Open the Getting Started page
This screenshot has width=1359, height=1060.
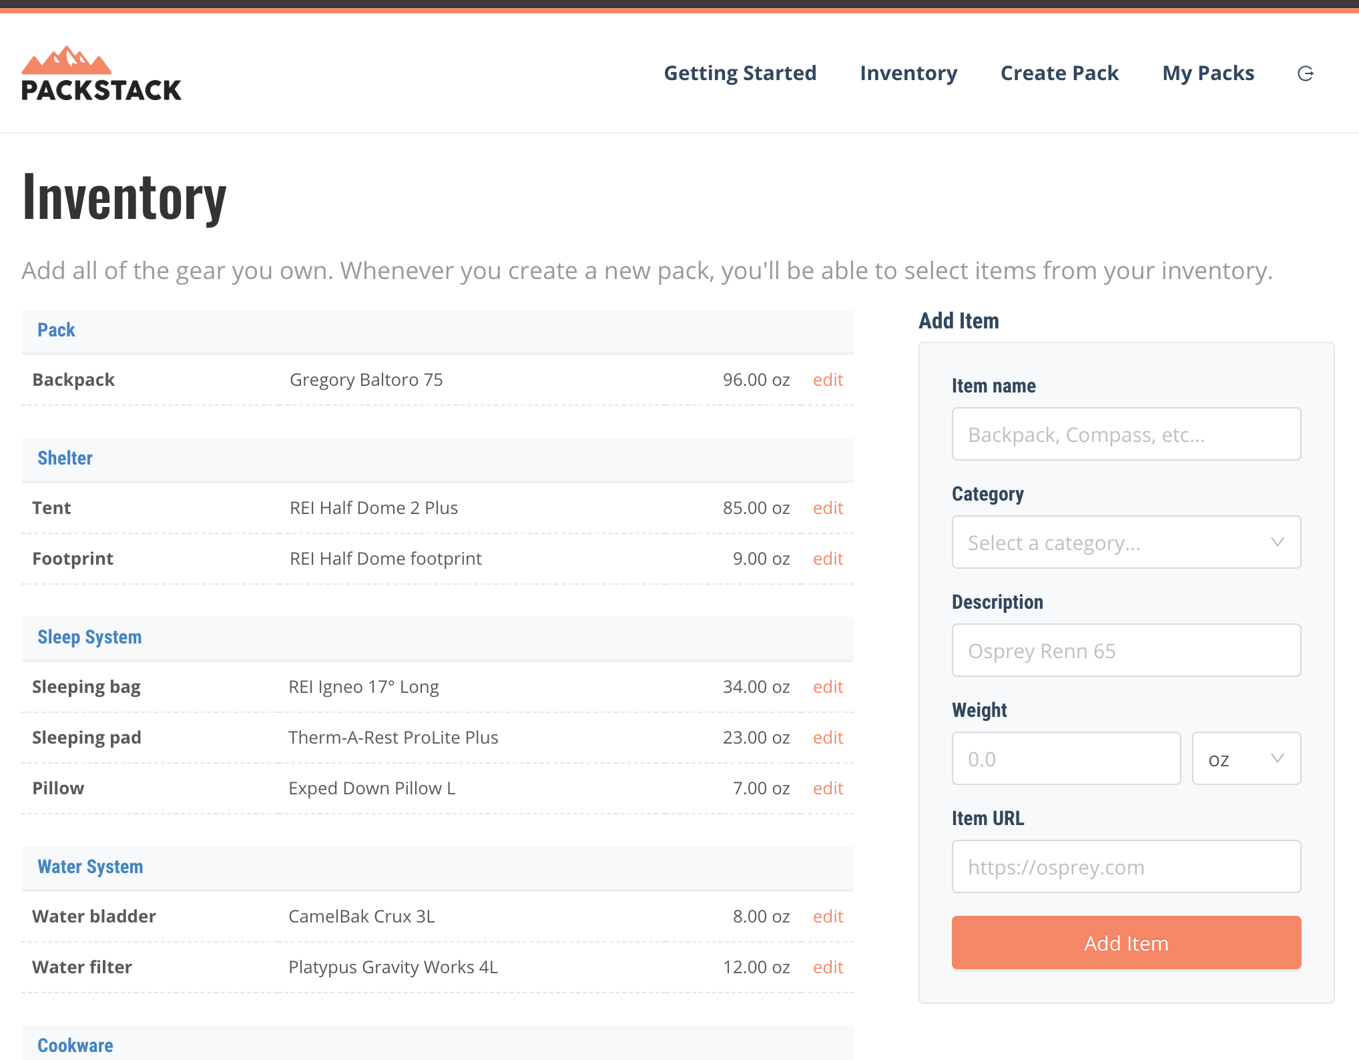point(740,73)
